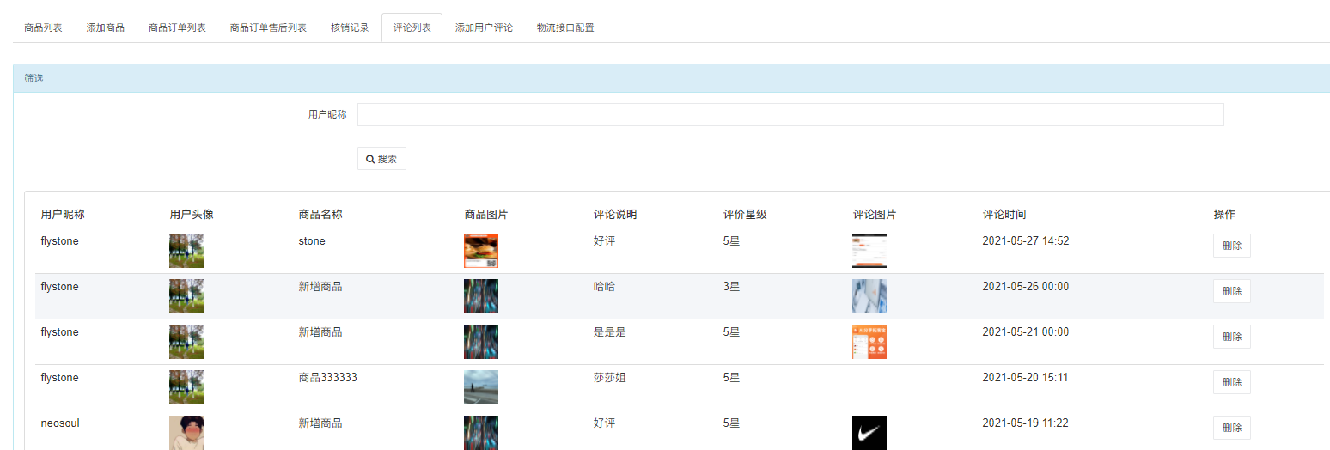Open the 添加用户评论 tab

484,27
